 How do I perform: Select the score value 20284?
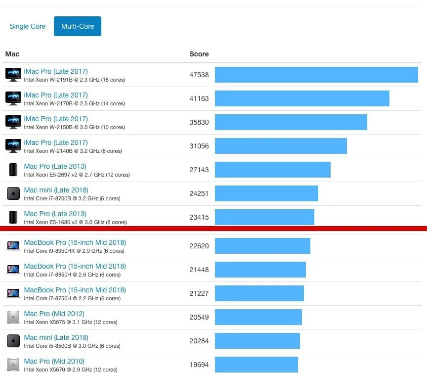point(199,341)
